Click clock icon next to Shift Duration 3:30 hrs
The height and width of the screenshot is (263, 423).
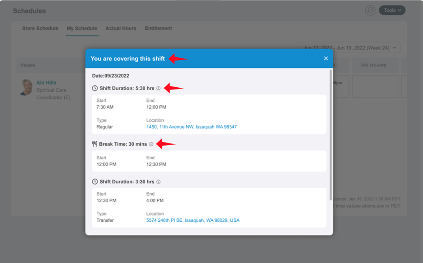[95, 182]
